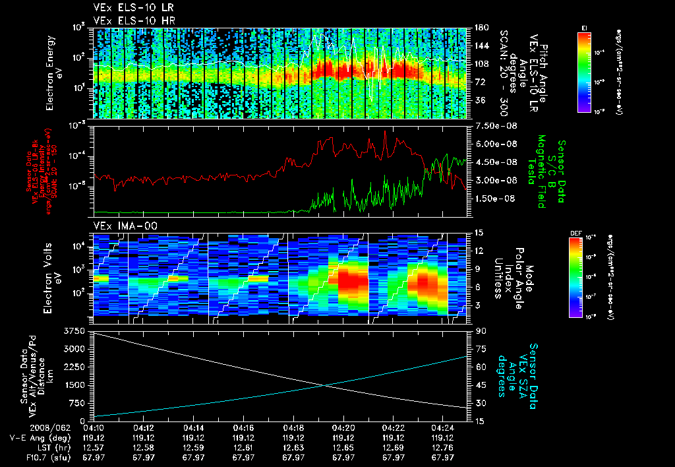Click the 04:24 time tick label
The height and width of the screenshot is (467, 675).
point(443,429)
